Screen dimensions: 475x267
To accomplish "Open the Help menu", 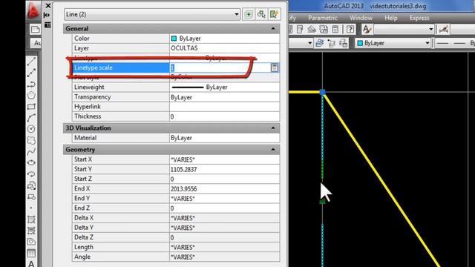I will click(x=391, y=18).
